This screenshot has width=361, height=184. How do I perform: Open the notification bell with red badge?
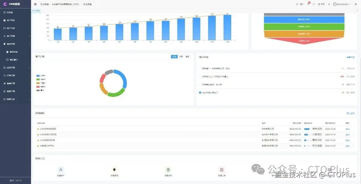point(308,4)
